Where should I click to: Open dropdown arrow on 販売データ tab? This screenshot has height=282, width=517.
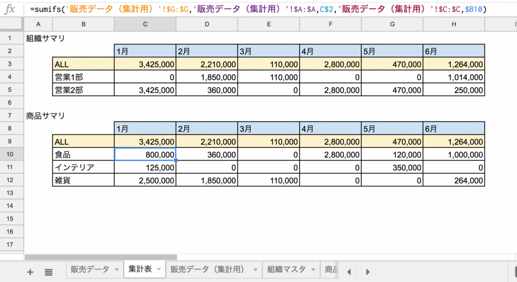pyautogui.click(x=117, y=269)
